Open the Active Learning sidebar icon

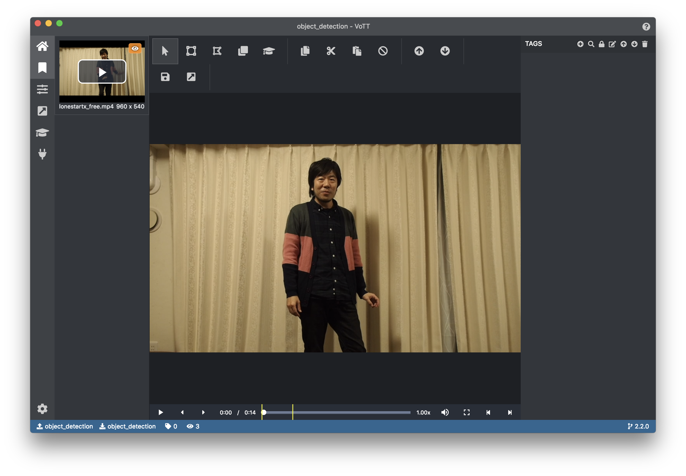(42, 132)
